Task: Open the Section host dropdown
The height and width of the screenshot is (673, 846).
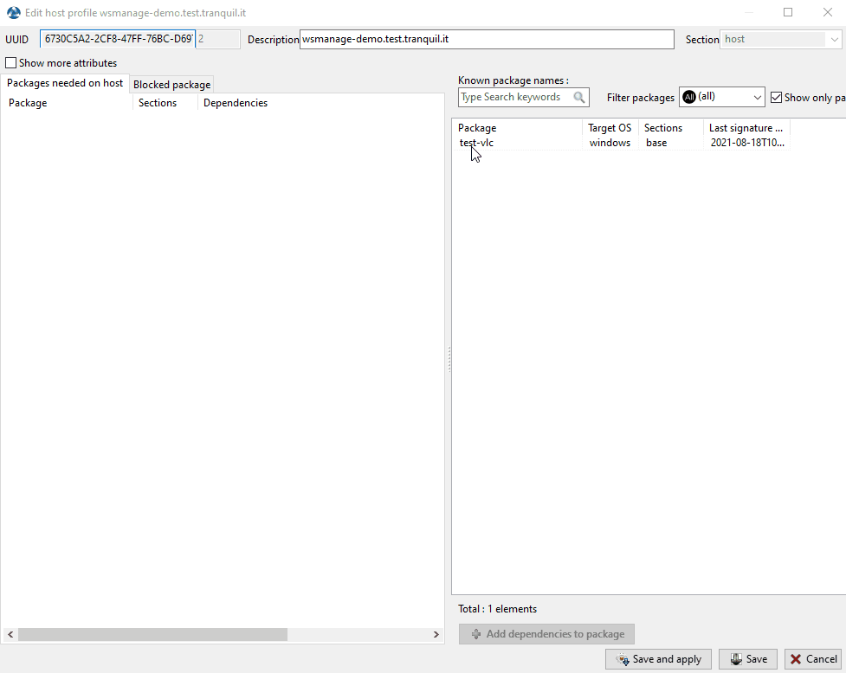Action: pos(780,39)
